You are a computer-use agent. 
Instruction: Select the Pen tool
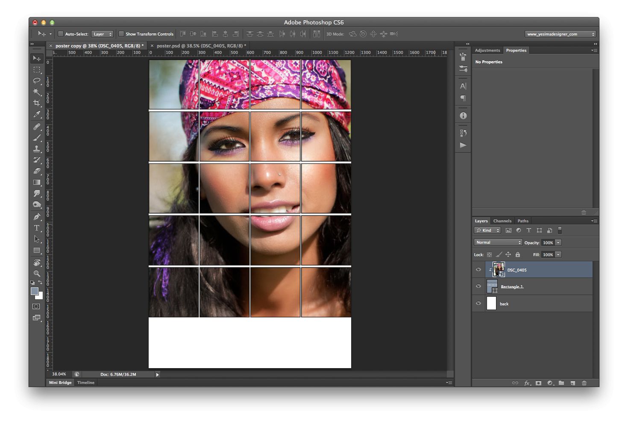(x=37, y=217)
